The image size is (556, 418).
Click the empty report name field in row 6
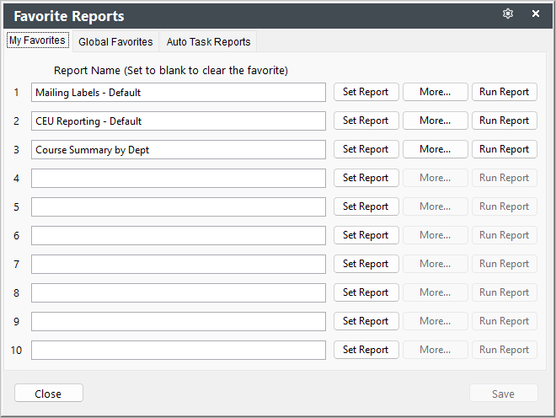[x=179, y=236]
